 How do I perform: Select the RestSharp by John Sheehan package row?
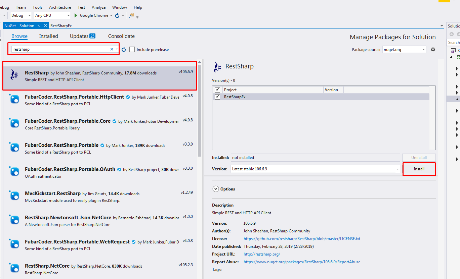[x=99, y=75]
